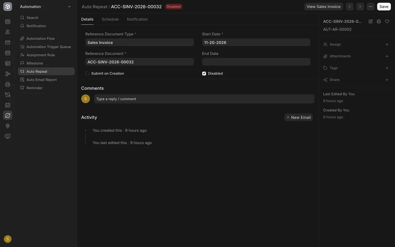
Task: Open the Start Date picker field
Action: point(256,42)
